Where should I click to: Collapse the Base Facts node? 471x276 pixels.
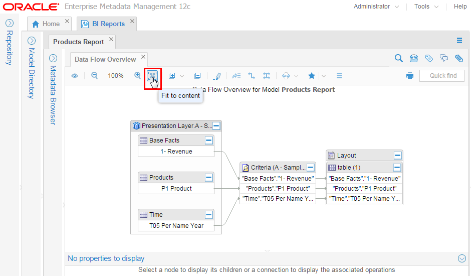[x=209, y=141]
